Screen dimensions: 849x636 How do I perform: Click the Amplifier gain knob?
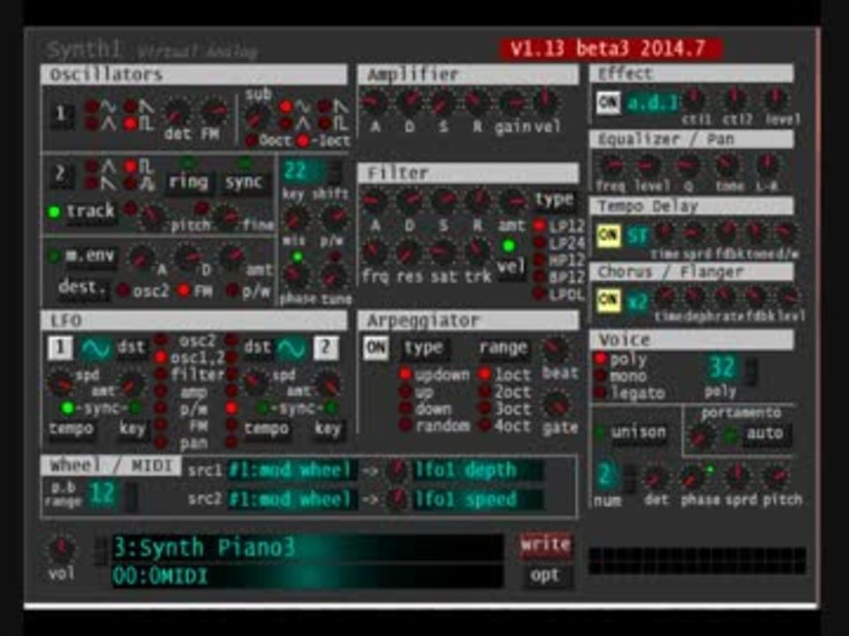(512, 102)
